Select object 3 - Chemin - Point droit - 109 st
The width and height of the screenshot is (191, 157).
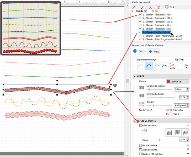click(x=158, y=22)
